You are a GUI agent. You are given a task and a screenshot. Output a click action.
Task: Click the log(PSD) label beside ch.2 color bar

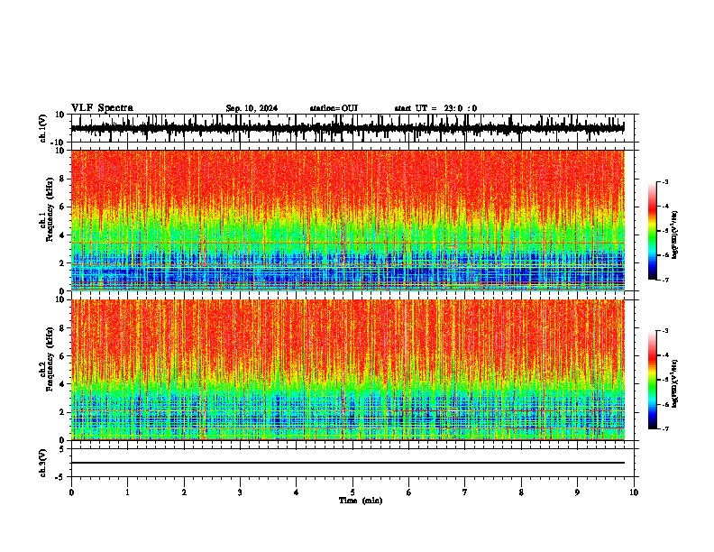tap(674, 383)
